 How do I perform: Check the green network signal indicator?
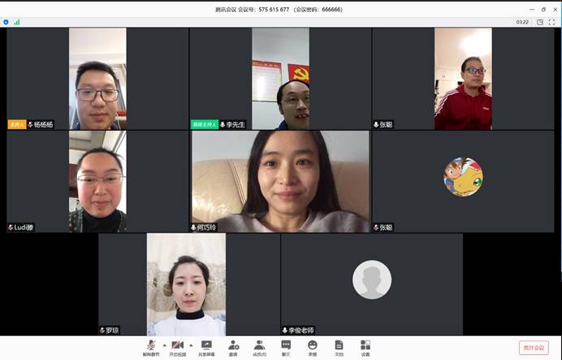[16, 22]
